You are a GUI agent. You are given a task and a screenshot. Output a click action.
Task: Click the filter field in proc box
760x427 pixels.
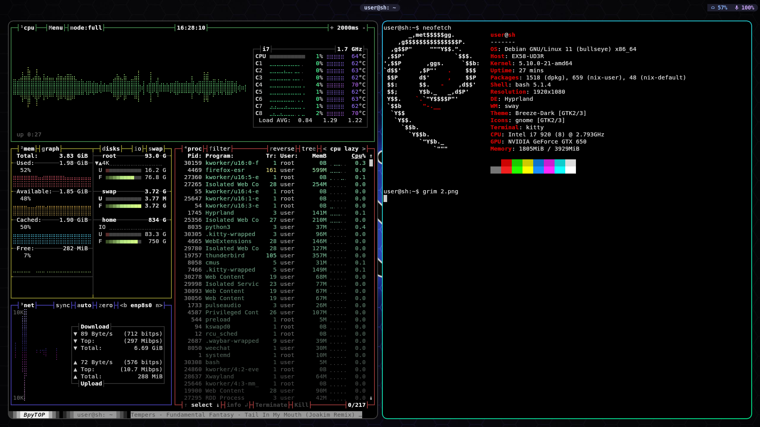219,149
